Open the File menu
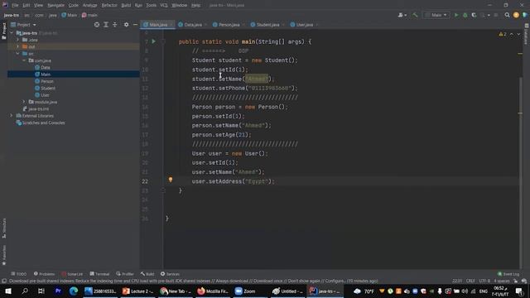The image size is (530, 298). click(x=15, y=6)
